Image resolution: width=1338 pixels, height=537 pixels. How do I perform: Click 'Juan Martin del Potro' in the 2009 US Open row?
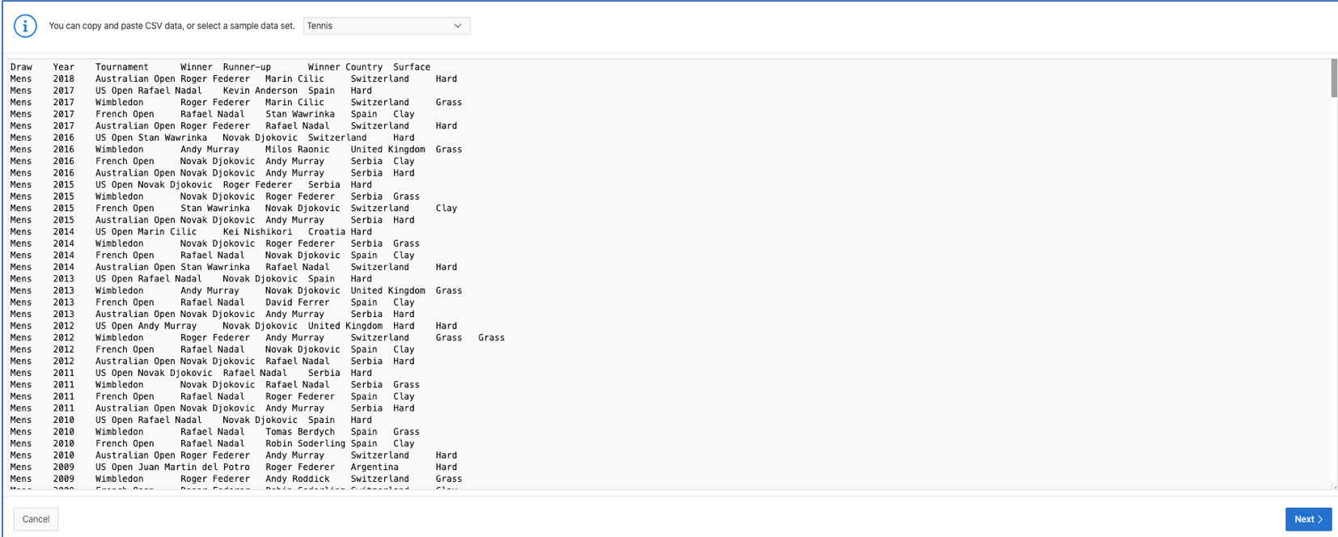point(194,467)
